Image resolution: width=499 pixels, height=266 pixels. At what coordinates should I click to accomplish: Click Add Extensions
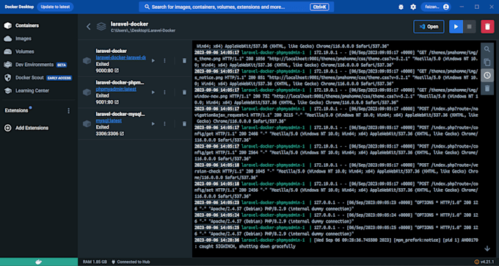tap(32, 128)
